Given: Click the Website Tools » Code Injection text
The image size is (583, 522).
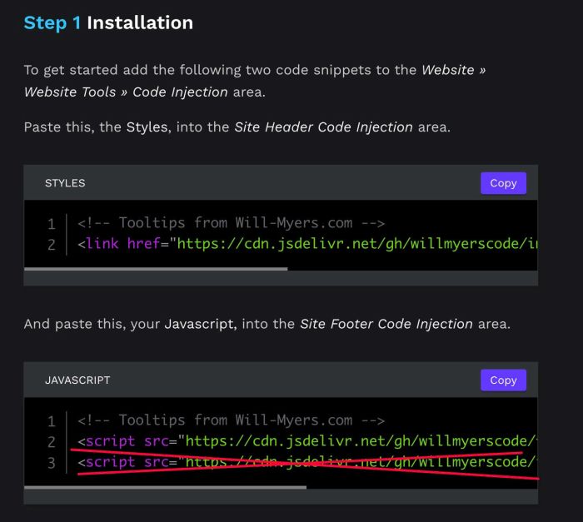Looking at the screenshot, I should tap(126, 92).
